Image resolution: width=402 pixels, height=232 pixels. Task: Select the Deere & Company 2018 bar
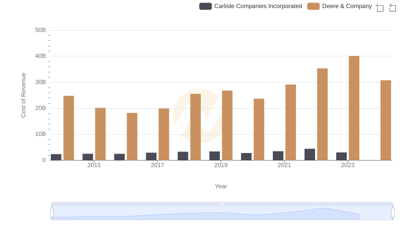click(x=195, y=127)
